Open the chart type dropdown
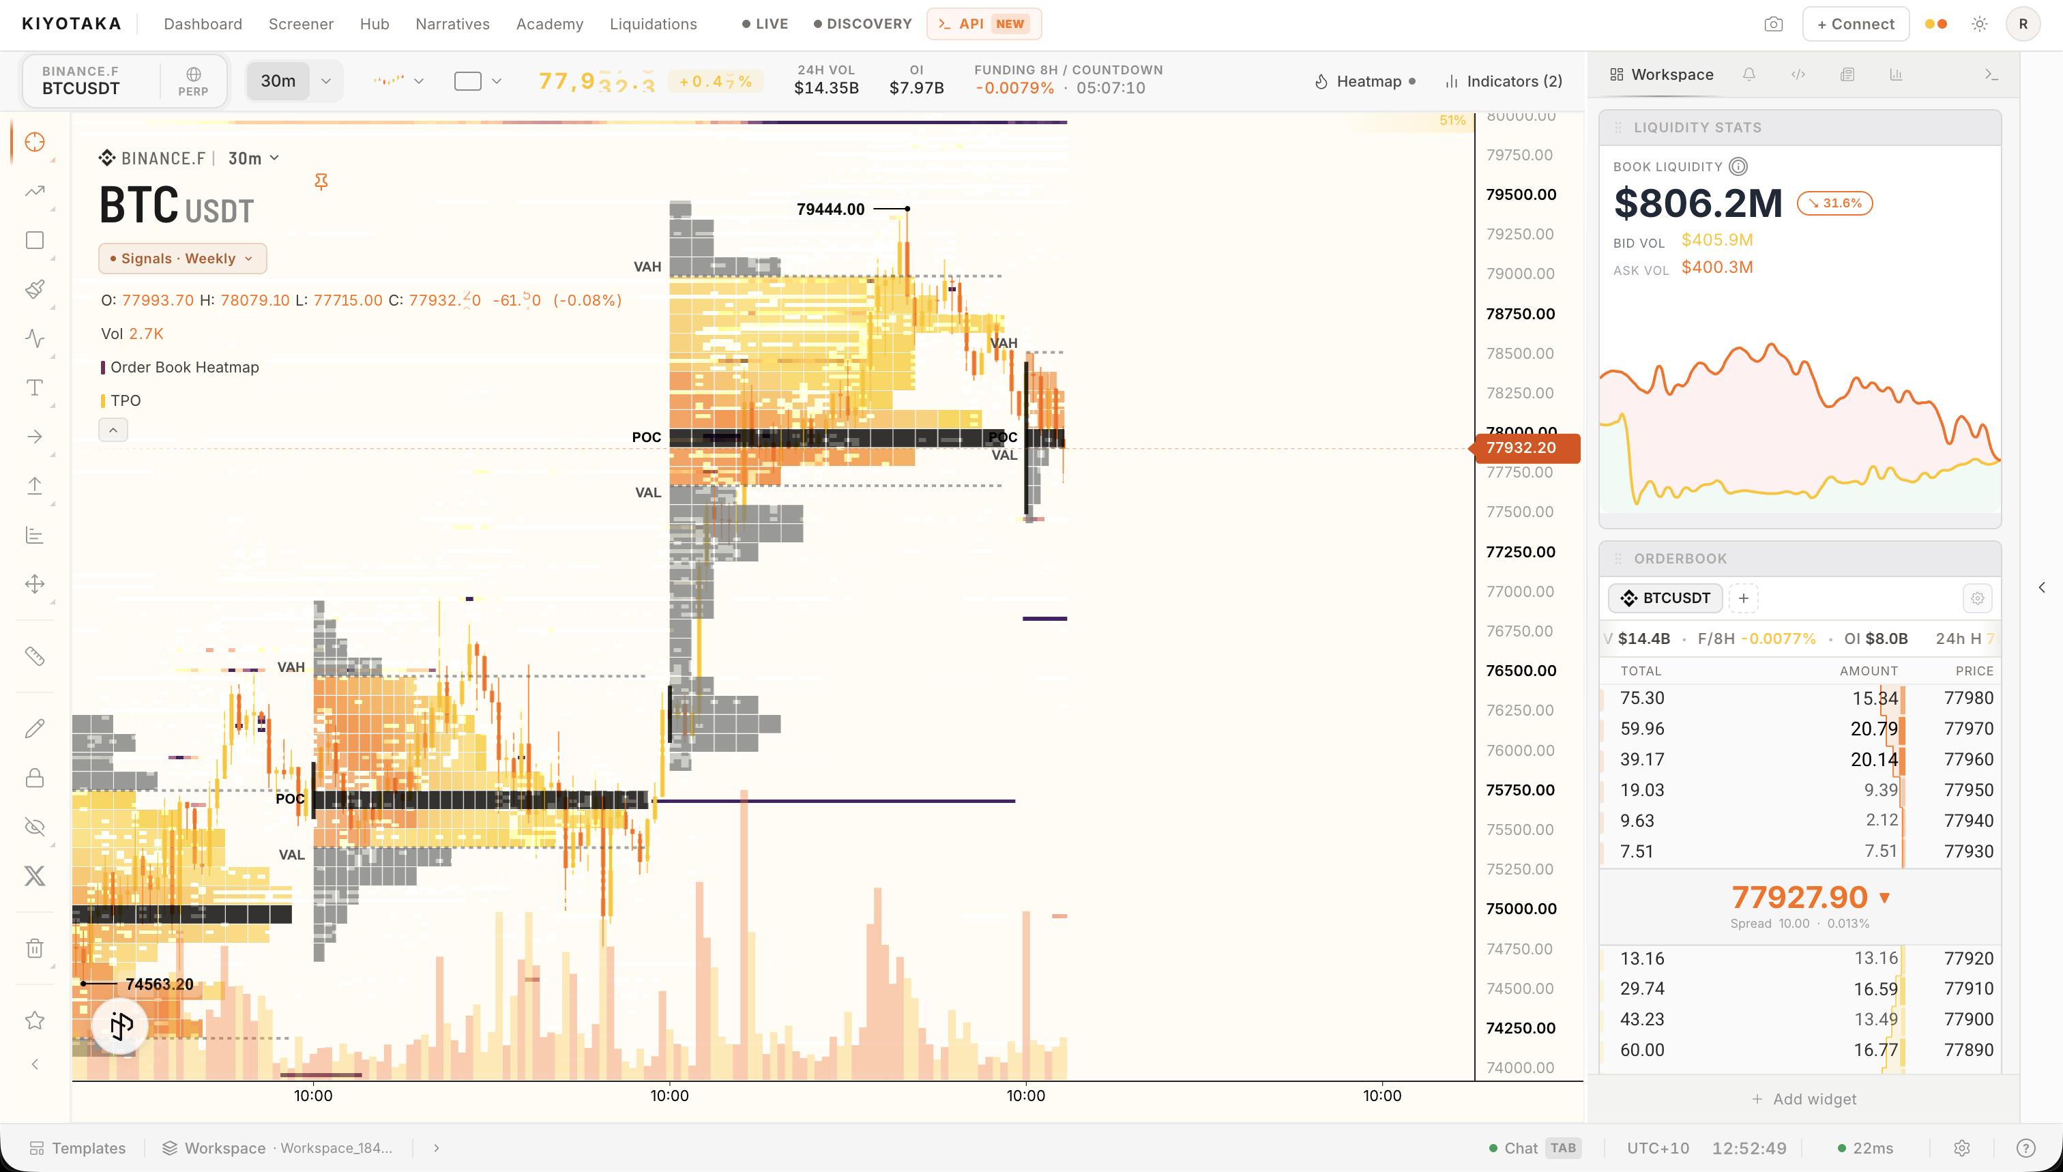This screenshot has width=2063, height=1172. [x=398, y=81]
